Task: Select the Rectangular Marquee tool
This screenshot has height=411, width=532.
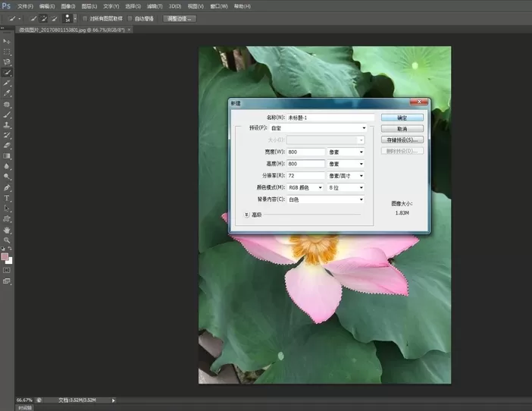Action: [7, 52]
